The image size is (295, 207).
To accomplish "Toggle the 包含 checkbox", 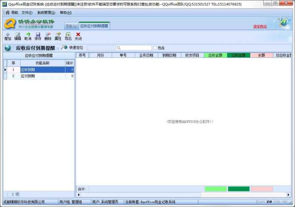I will coord(155,48).
